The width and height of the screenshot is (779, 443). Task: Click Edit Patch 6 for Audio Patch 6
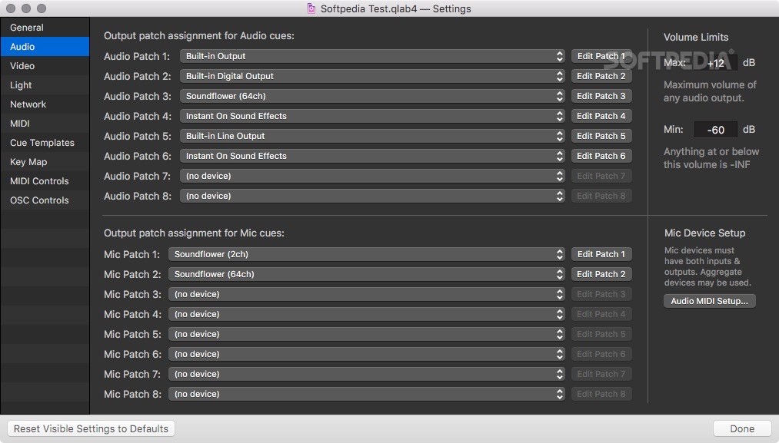[601, 156]
